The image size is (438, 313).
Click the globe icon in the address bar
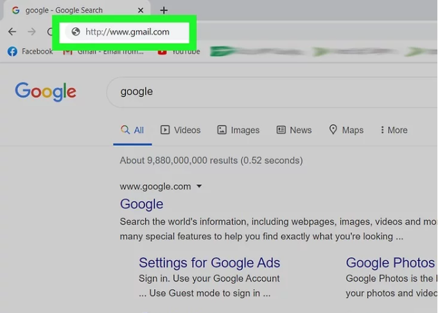click(x=75, y=31)
